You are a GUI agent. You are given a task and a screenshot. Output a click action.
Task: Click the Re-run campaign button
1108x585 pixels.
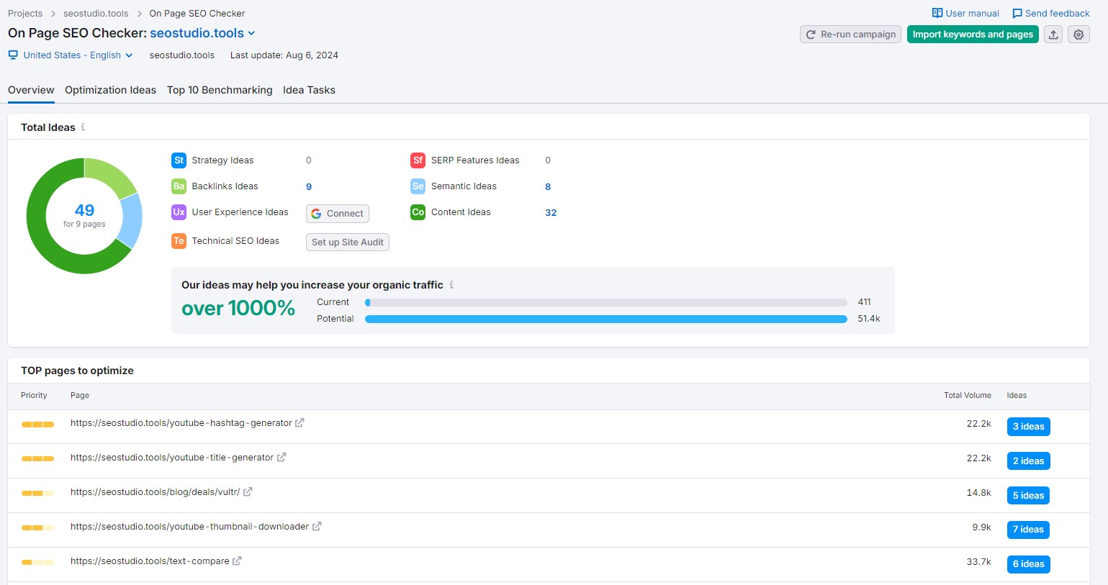click(x=850, y=35)
